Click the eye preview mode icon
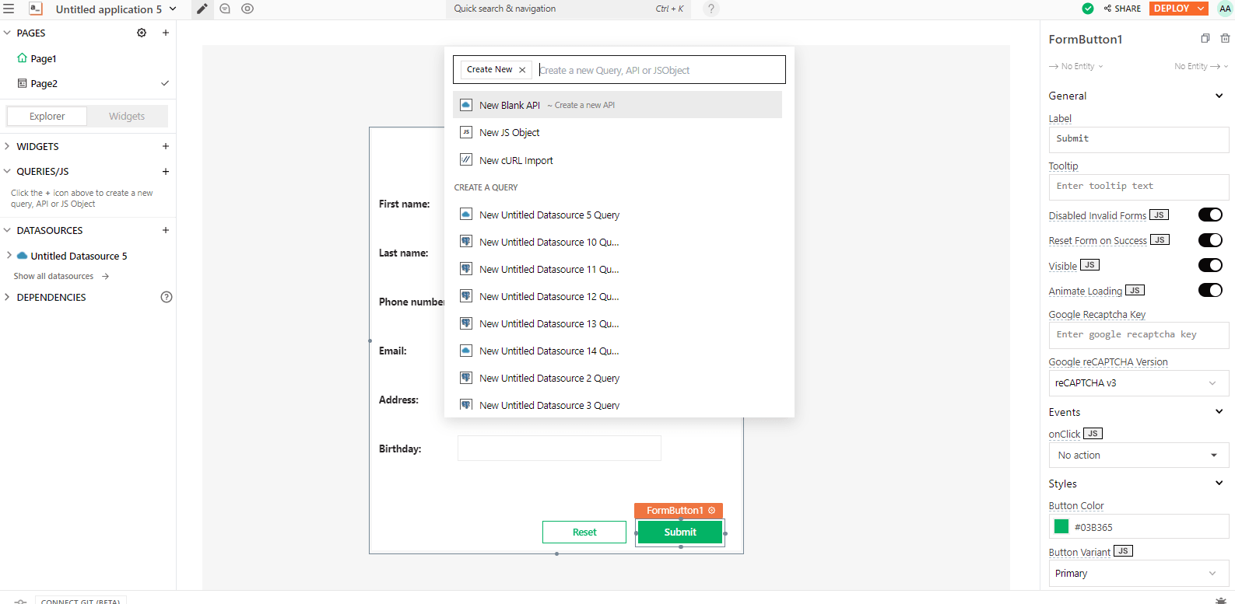 coord(247,9)
